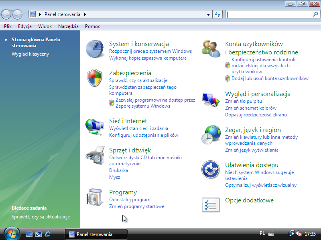Click the keyboard icon on the language bar
This screenshot has height=240, width=321.
pos(271,233)
